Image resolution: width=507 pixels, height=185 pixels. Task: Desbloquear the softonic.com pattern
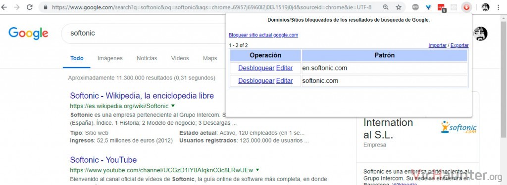coord(256,80)
